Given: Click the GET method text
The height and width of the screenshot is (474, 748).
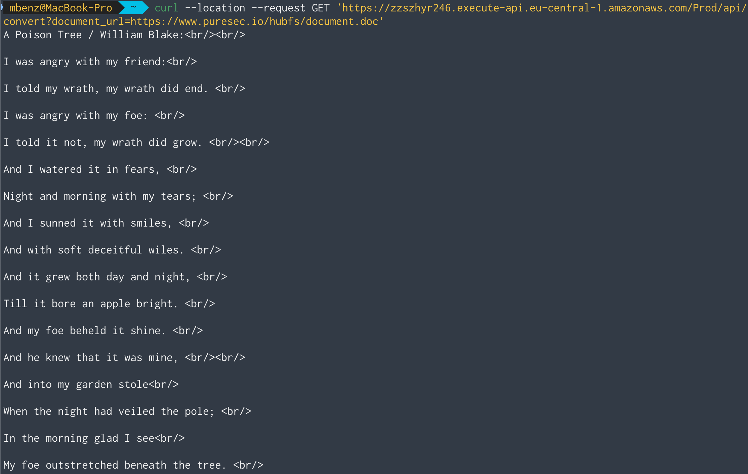Looking at the screenshot, I should tap(321, 8).
